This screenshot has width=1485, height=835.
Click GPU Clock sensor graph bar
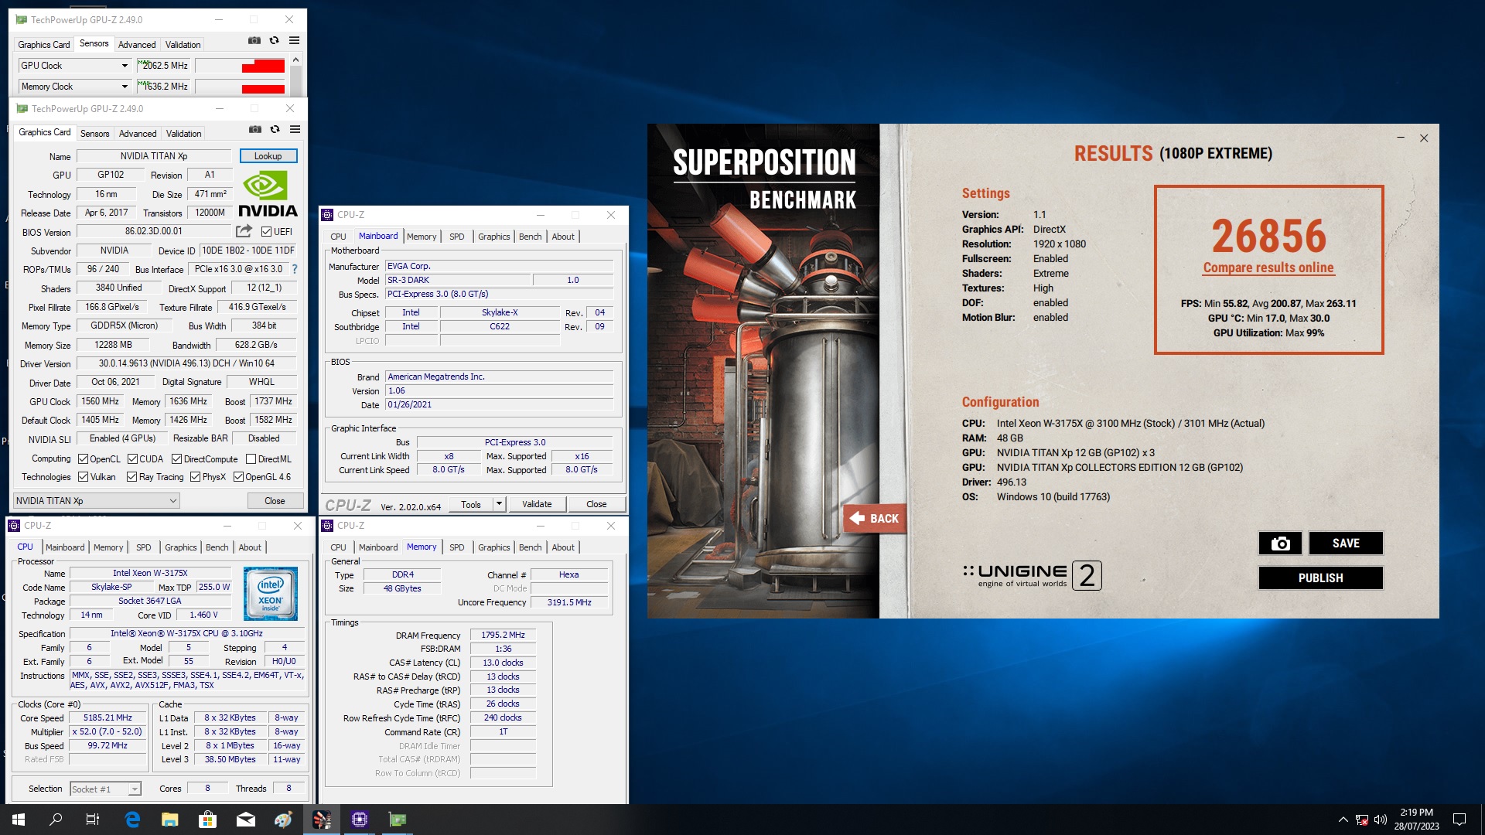coord(241,66)
